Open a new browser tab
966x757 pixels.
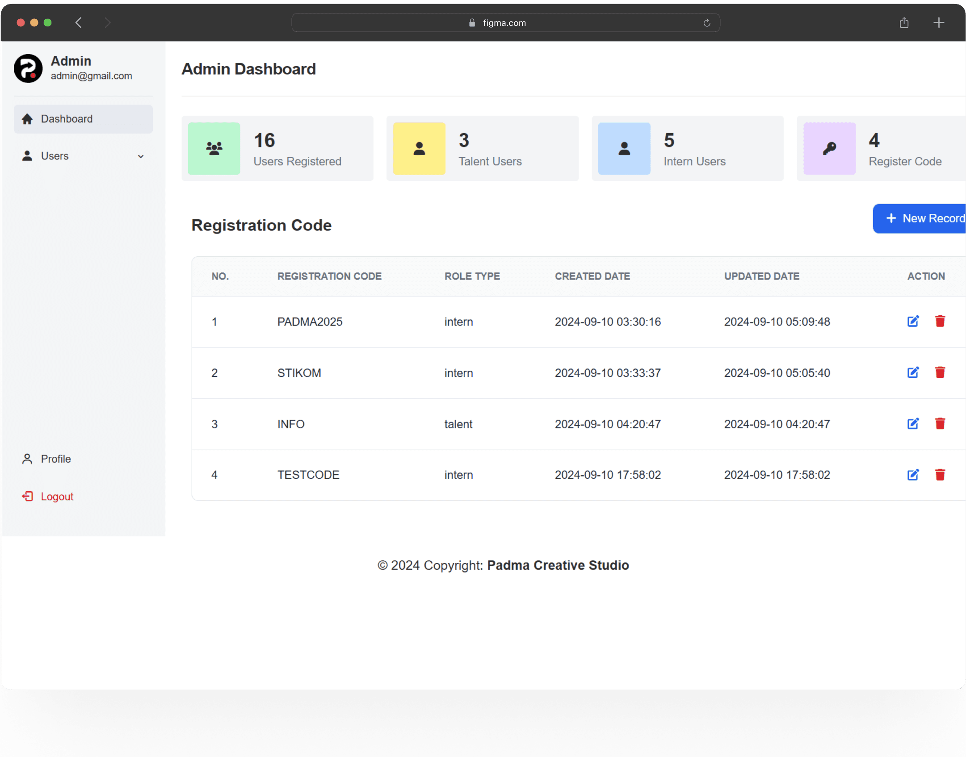click(x=939, y=23)
